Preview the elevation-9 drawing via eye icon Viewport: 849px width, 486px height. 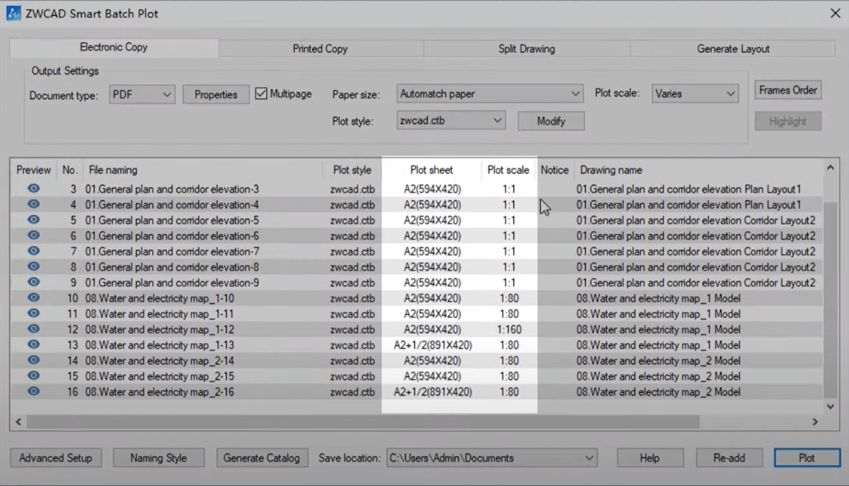pos(33,282)
